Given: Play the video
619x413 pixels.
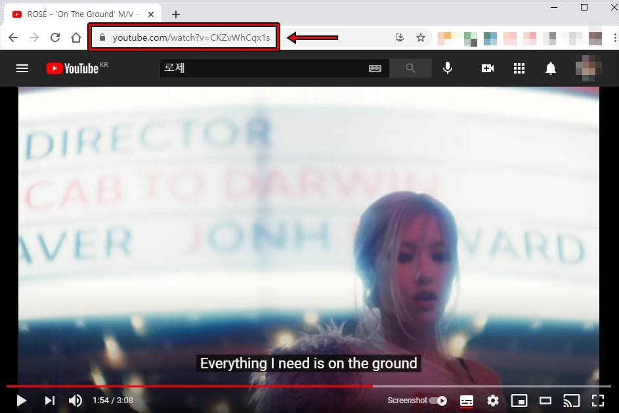Looking at the screenshot, I should click(21, 401).
